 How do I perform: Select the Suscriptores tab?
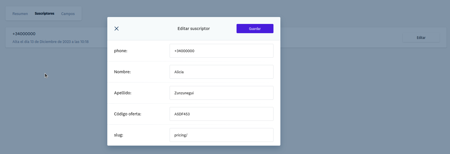44,14
